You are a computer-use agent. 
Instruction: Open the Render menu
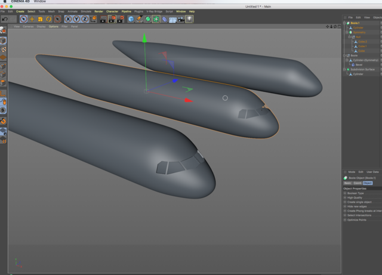click(98, 11)
